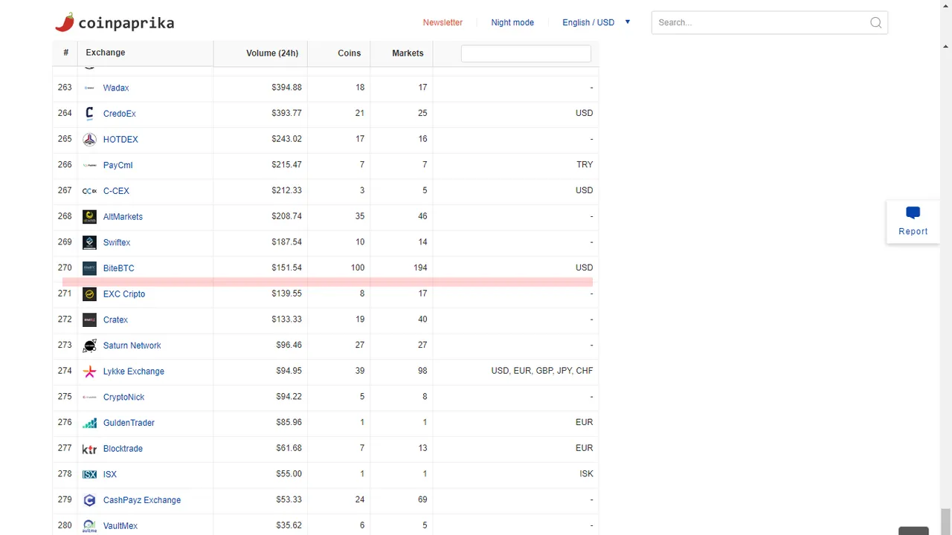The image size is (952, 535).
Task: Click the CredoEx exchange logo icon
Action: pos(89,114)
